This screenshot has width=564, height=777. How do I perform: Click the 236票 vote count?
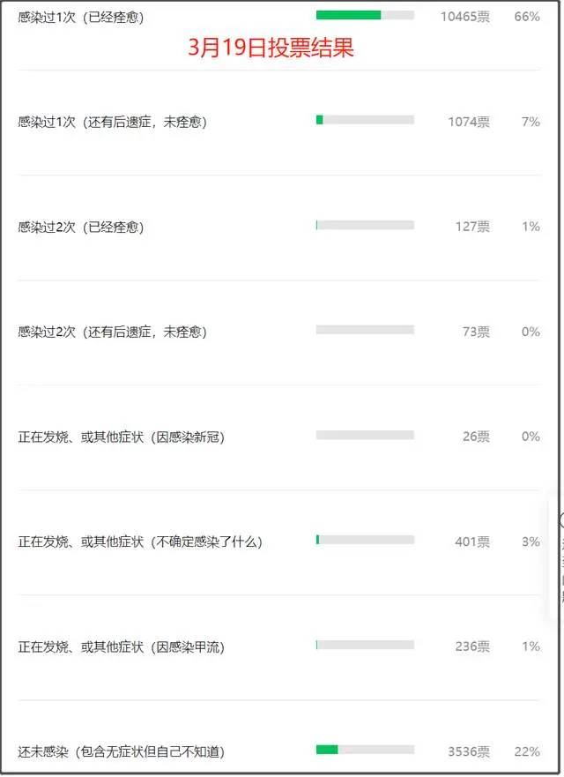point(472,646)
